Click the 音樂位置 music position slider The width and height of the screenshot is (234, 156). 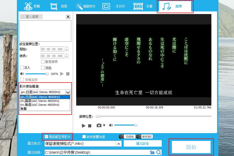click(x=153, y=116)
